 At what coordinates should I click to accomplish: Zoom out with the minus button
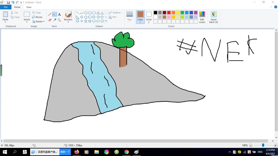coord(251,145)
